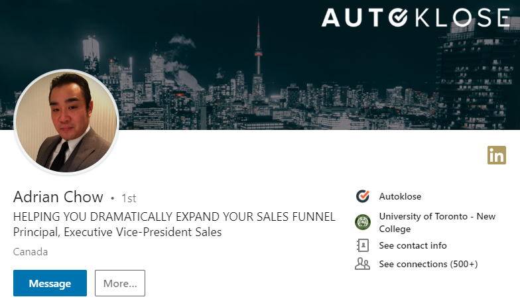This screenshot has width=520, height=303.
Task: Click the profile name Adrian Chow
Action: click(58, 197)
